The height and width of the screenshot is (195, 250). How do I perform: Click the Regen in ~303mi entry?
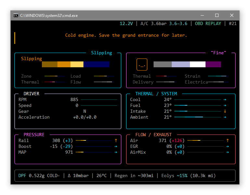[134, 176]
